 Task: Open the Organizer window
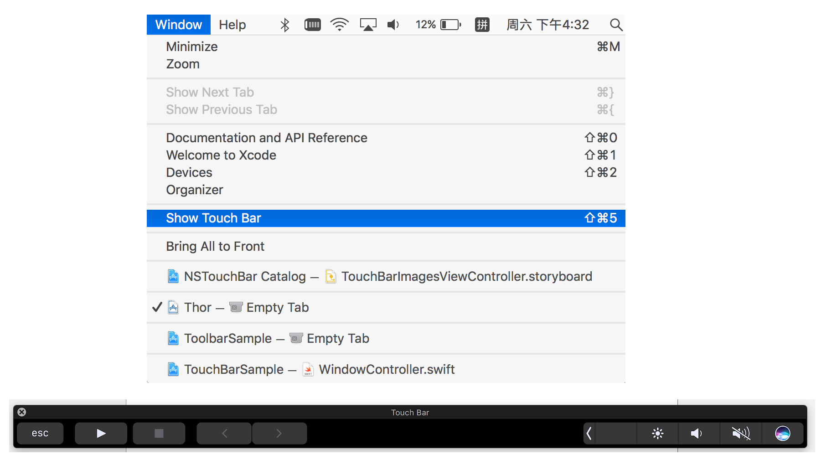pyautogui.click(x=386, y=190)
